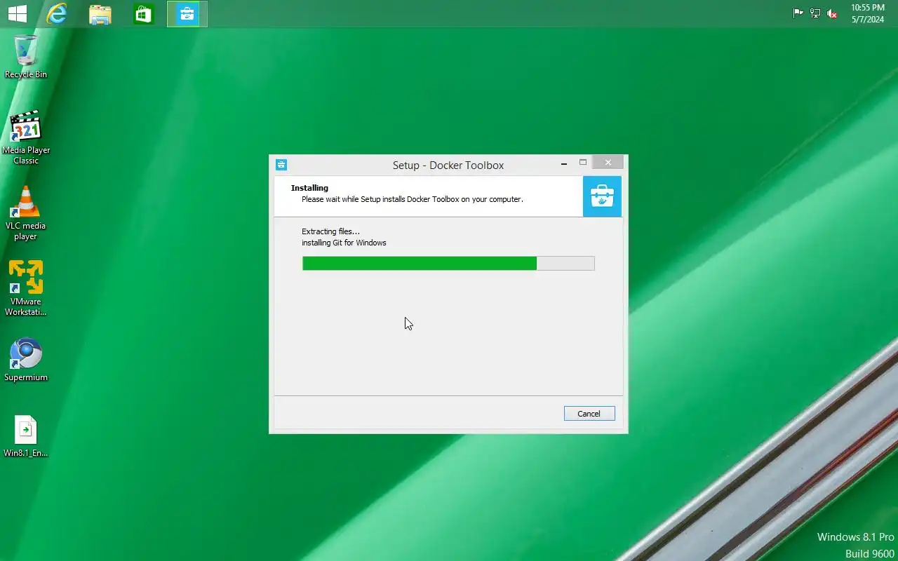Cancel the Docker Toolbox installation

[x=589, y=414]
